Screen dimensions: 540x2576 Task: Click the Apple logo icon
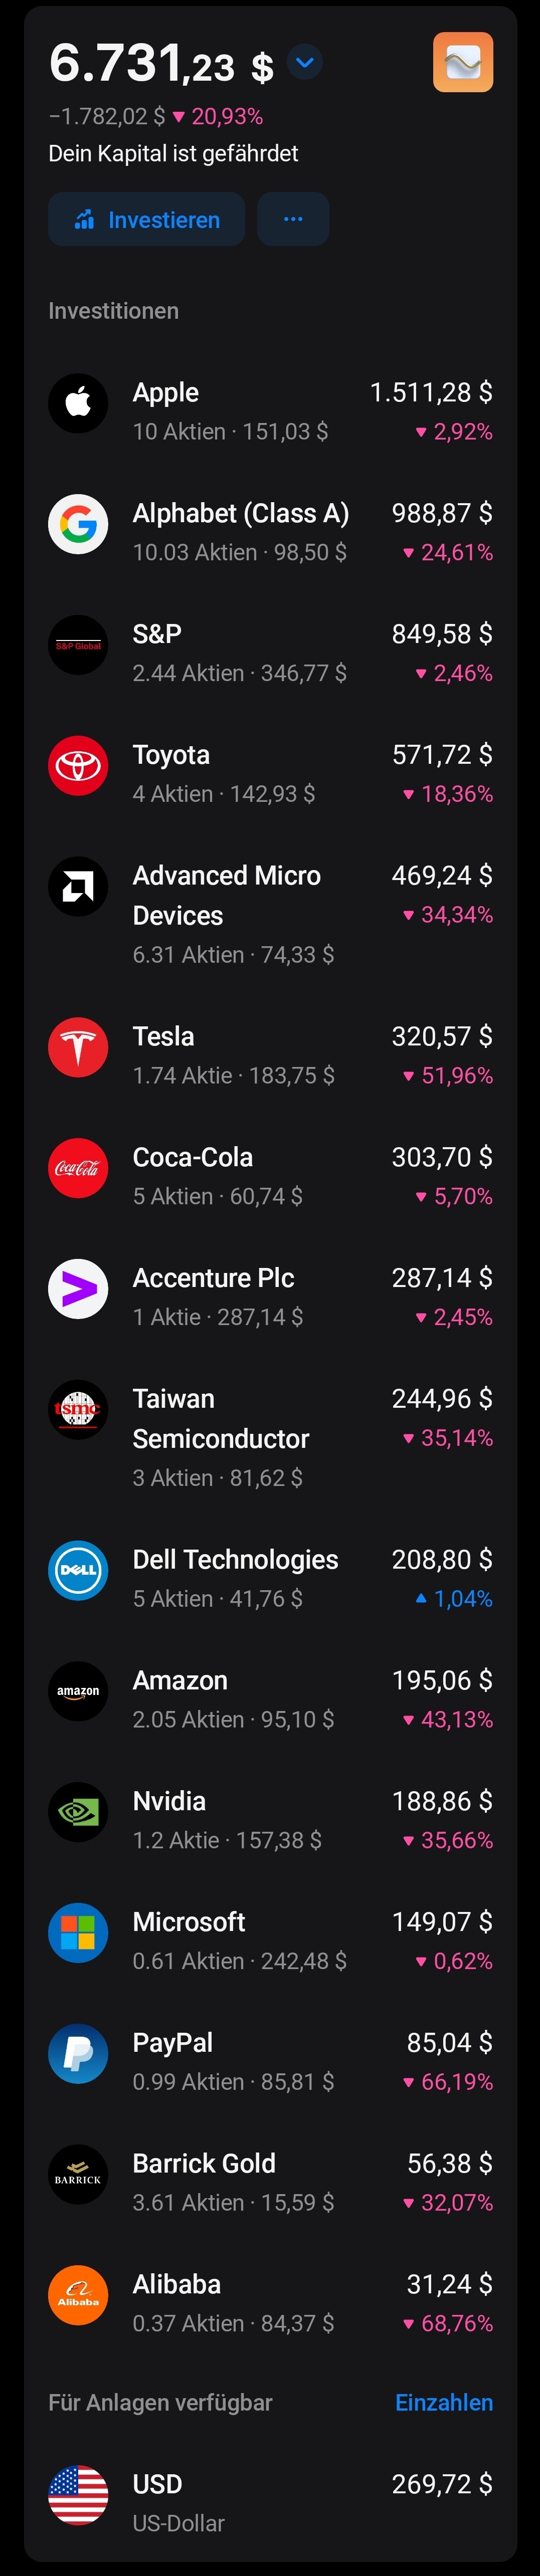pos(78,404)
